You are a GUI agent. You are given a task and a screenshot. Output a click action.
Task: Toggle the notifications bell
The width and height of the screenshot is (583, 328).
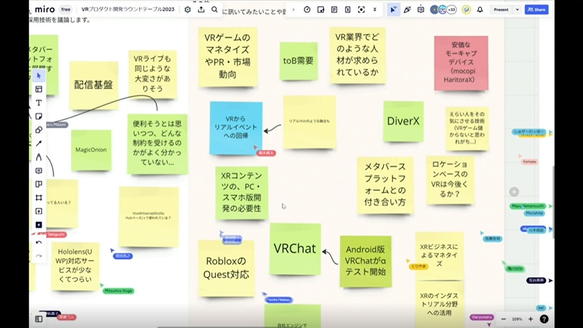[480, 10]
